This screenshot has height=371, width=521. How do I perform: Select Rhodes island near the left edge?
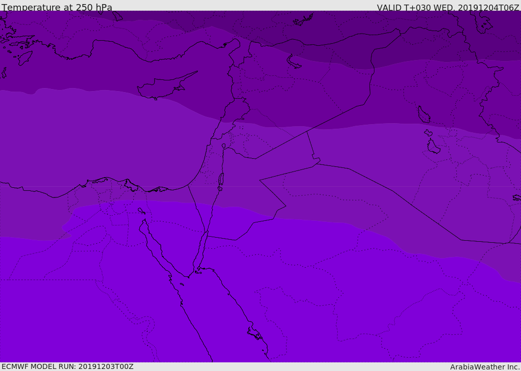click(24, 58)
